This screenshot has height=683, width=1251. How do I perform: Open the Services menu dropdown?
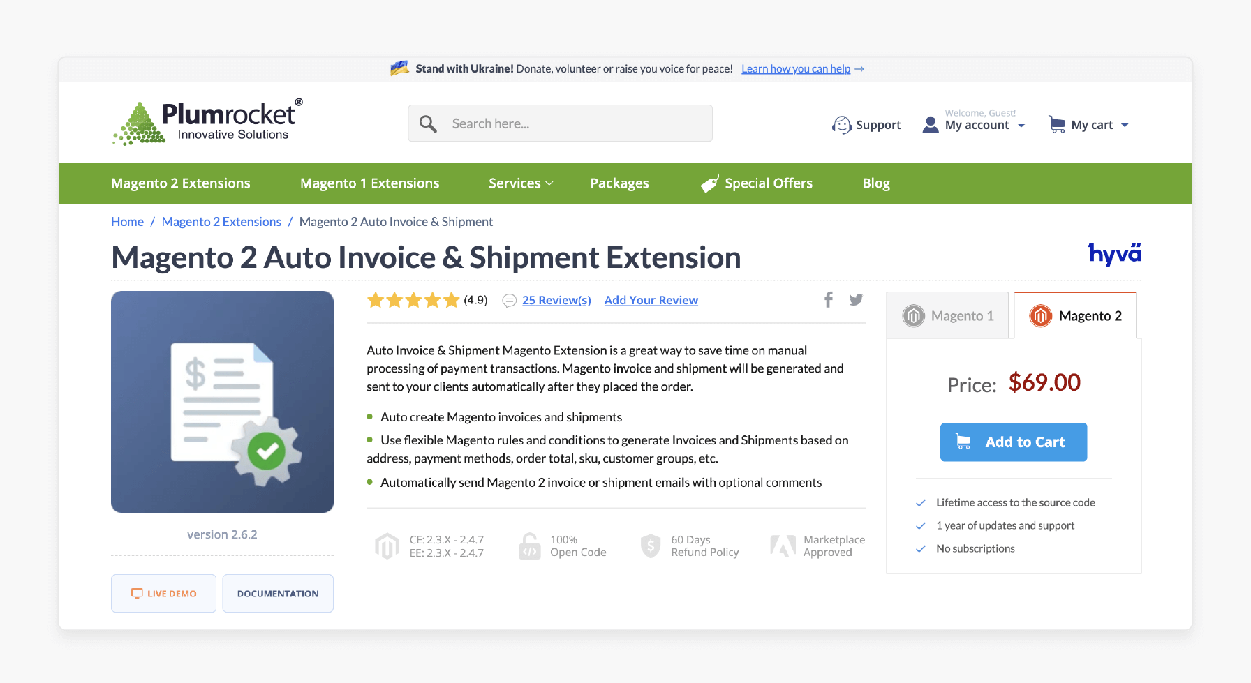pos(521,183)
